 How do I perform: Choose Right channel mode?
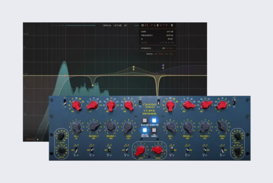[x=161, y=54]
